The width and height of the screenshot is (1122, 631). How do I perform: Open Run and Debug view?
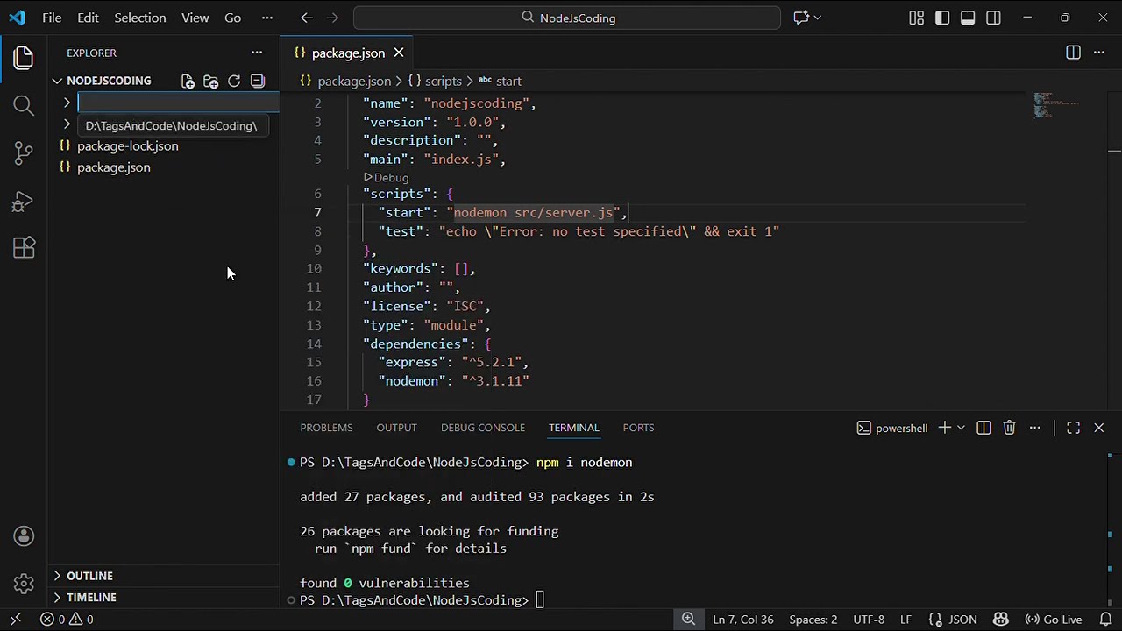click(x=24, y=201)
